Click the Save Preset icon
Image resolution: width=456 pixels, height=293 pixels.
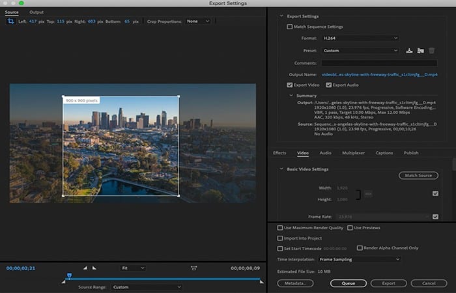click(409, 51)
